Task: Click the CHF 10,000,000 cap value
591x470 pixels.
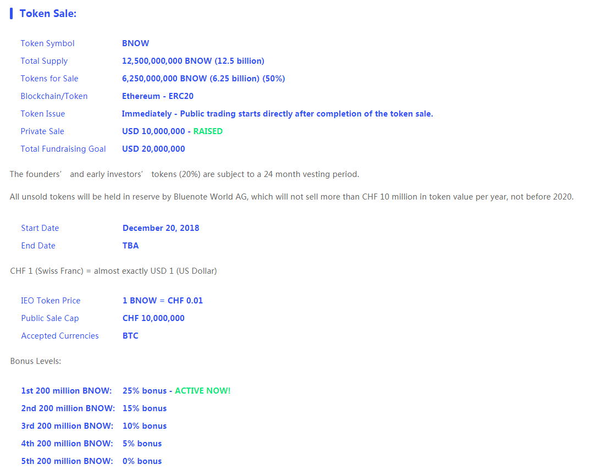Action: point(153,318)
